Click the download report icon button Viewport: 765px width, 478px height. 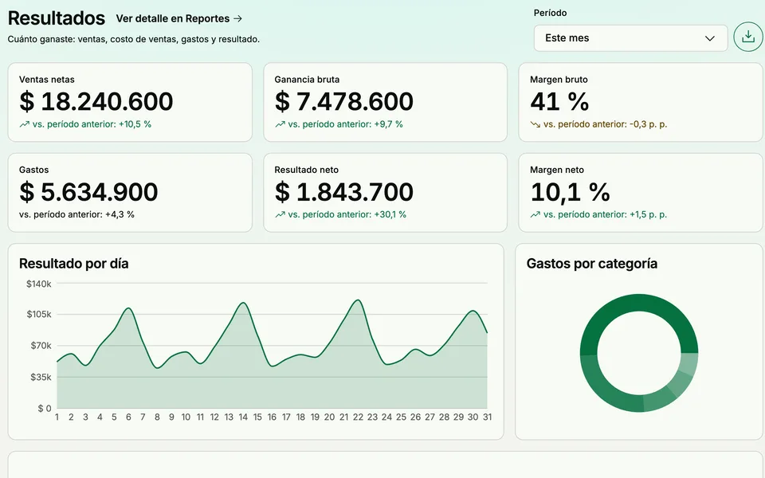point(748,37)
